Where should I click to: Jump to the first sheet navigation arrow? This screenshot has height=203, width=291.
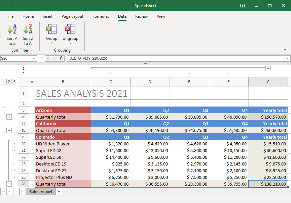(x=3, y=191)
